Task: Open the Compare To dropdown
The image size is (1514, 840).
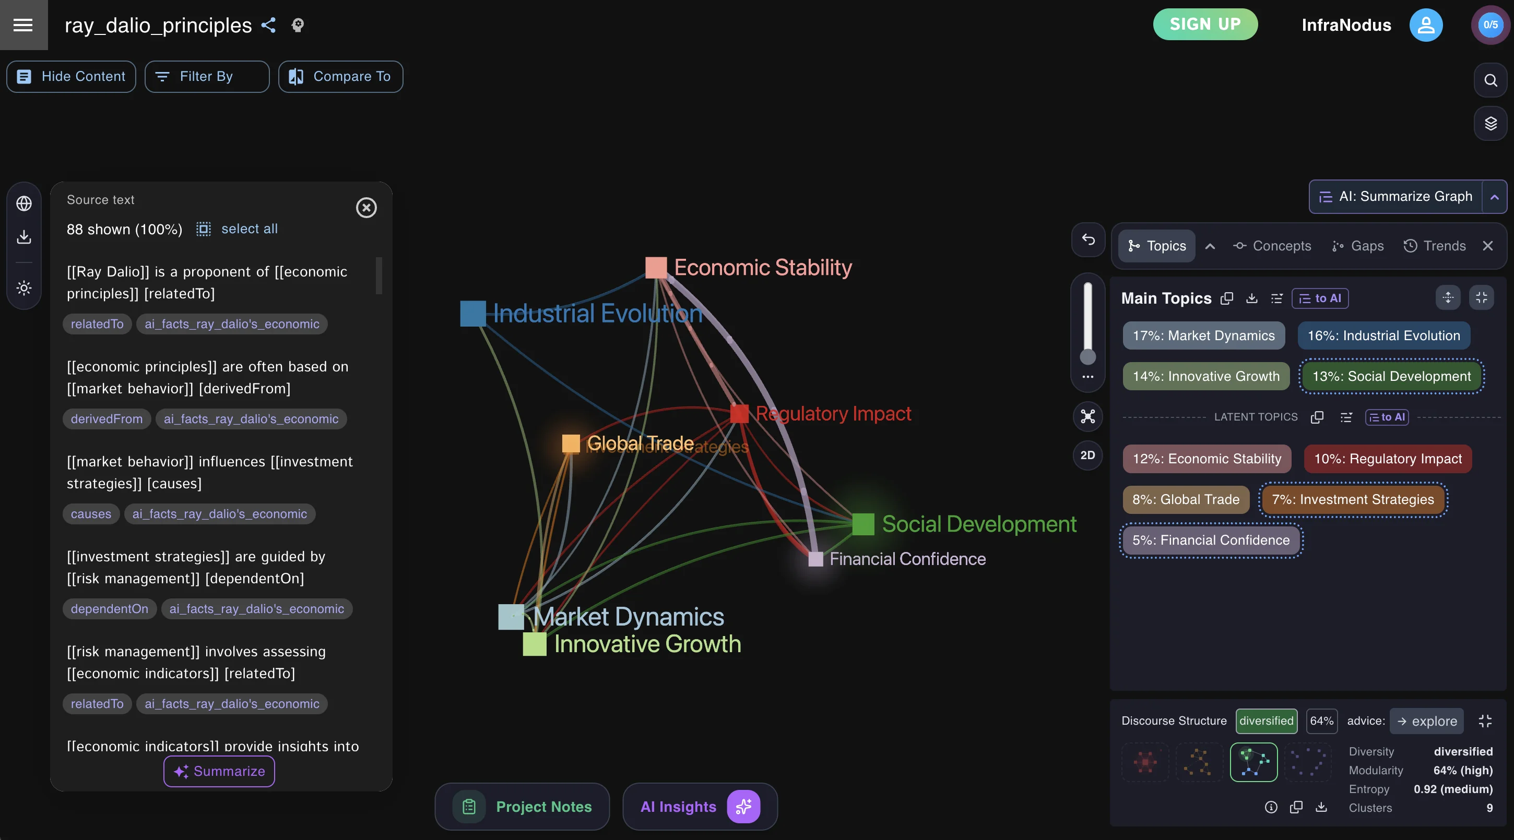Action: pyautogui.click(x=340, y=76)
